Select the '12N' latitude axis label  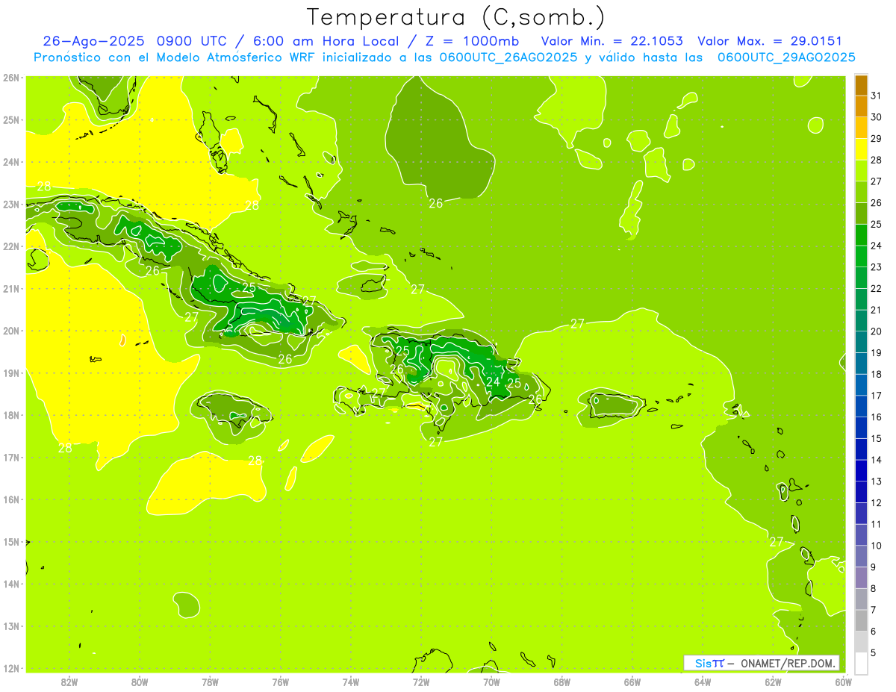click(11, 668)
